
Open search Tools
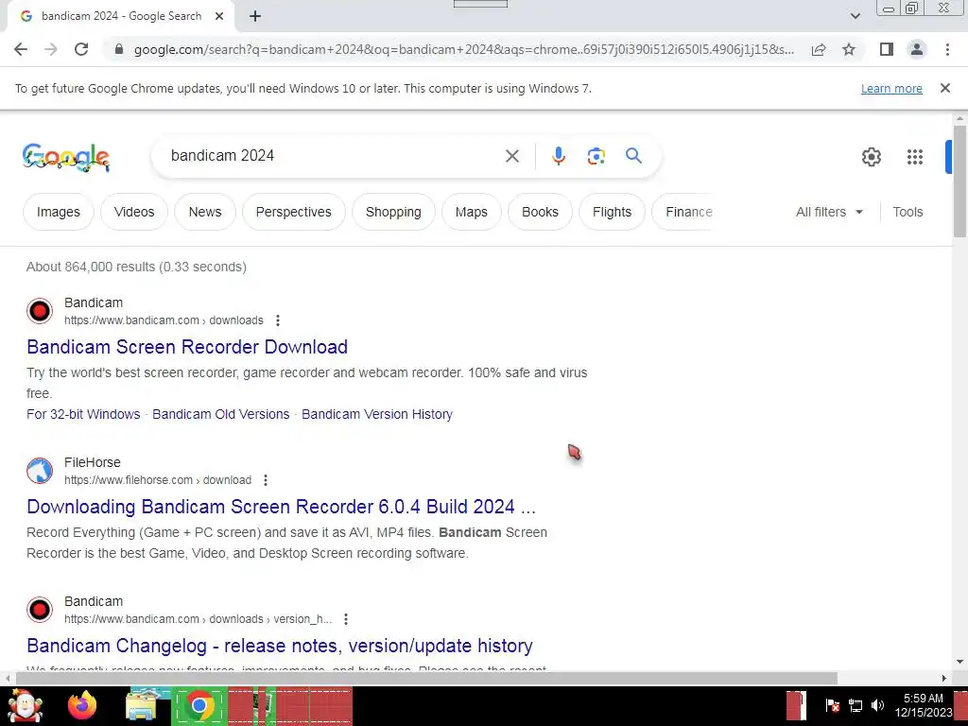click(x=907, y=212)
